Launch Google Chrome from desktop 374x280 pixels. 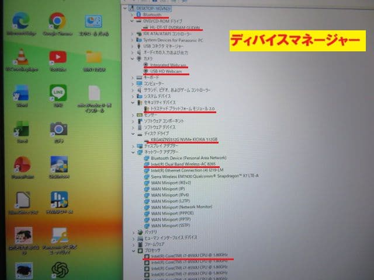click(x=57, y=21)
